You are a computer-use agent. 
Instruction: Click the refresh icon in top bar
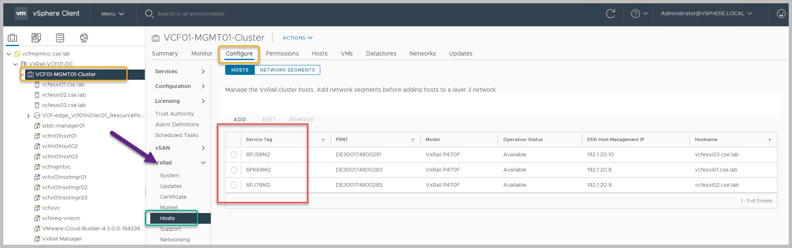(x=610, y=14)
